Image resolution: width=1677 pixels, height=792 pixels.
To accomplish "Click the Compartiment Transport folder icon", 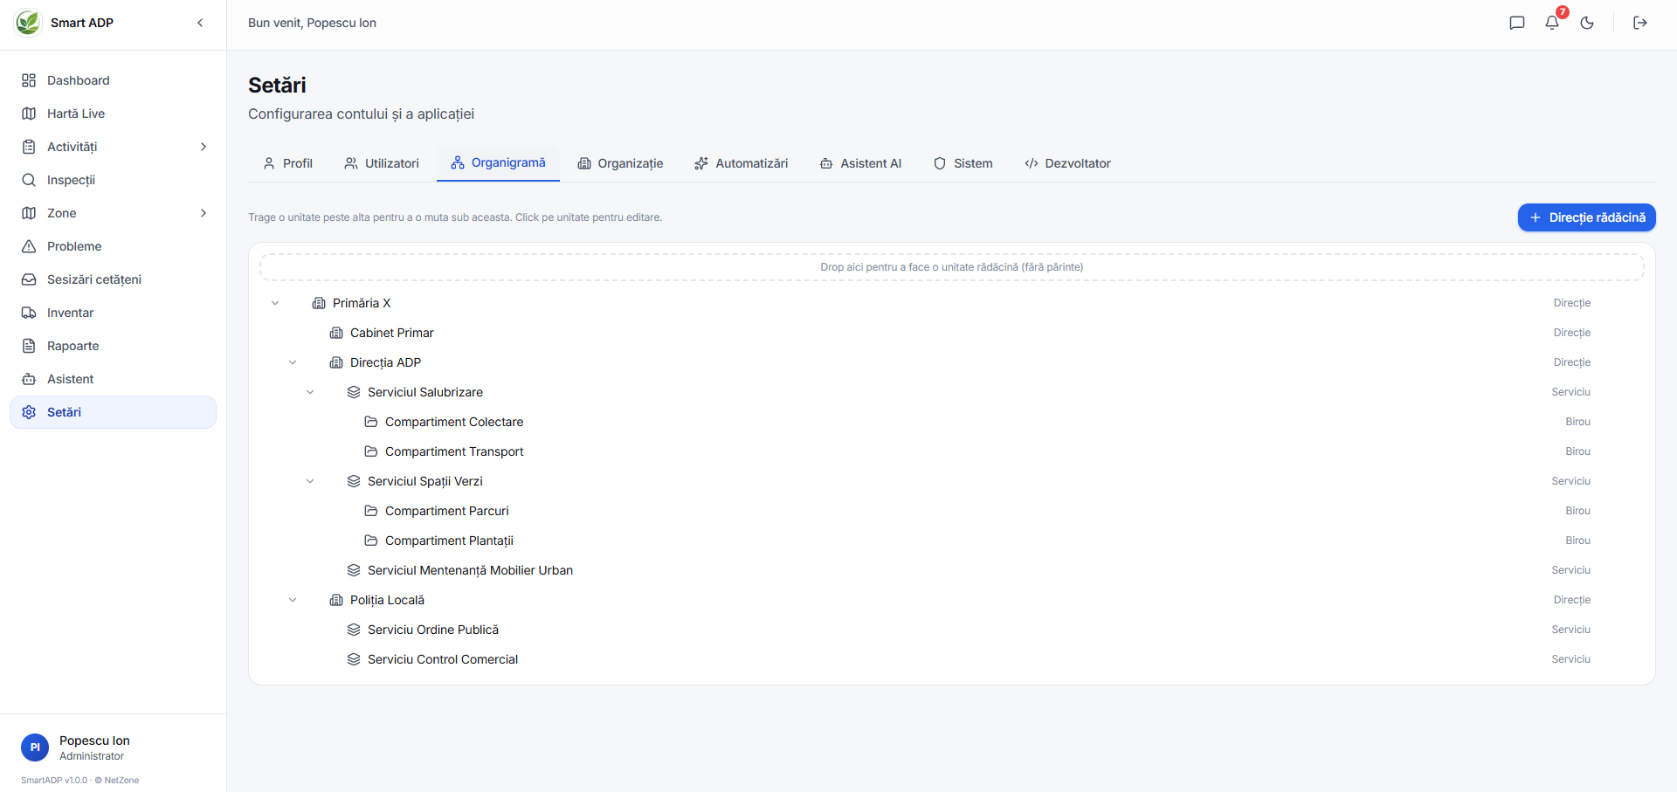I will [x=371, y=451].
